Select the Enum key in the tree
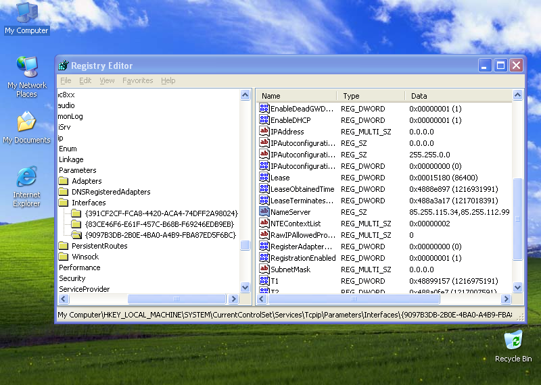This screenshot has height=385, width=541. (68, 149)
